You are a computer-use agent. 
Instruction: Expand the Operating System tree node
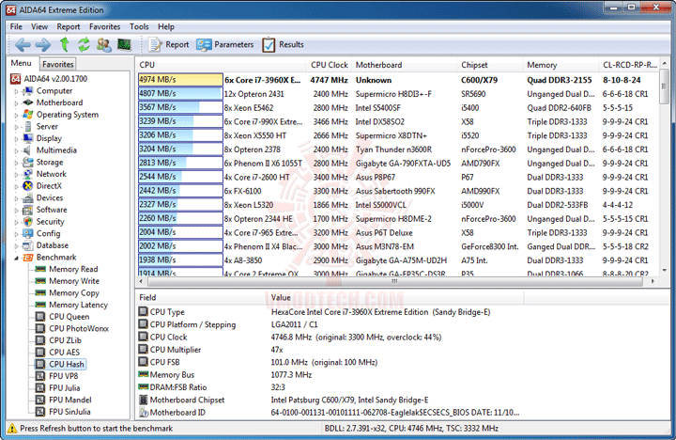click(16, 116)
